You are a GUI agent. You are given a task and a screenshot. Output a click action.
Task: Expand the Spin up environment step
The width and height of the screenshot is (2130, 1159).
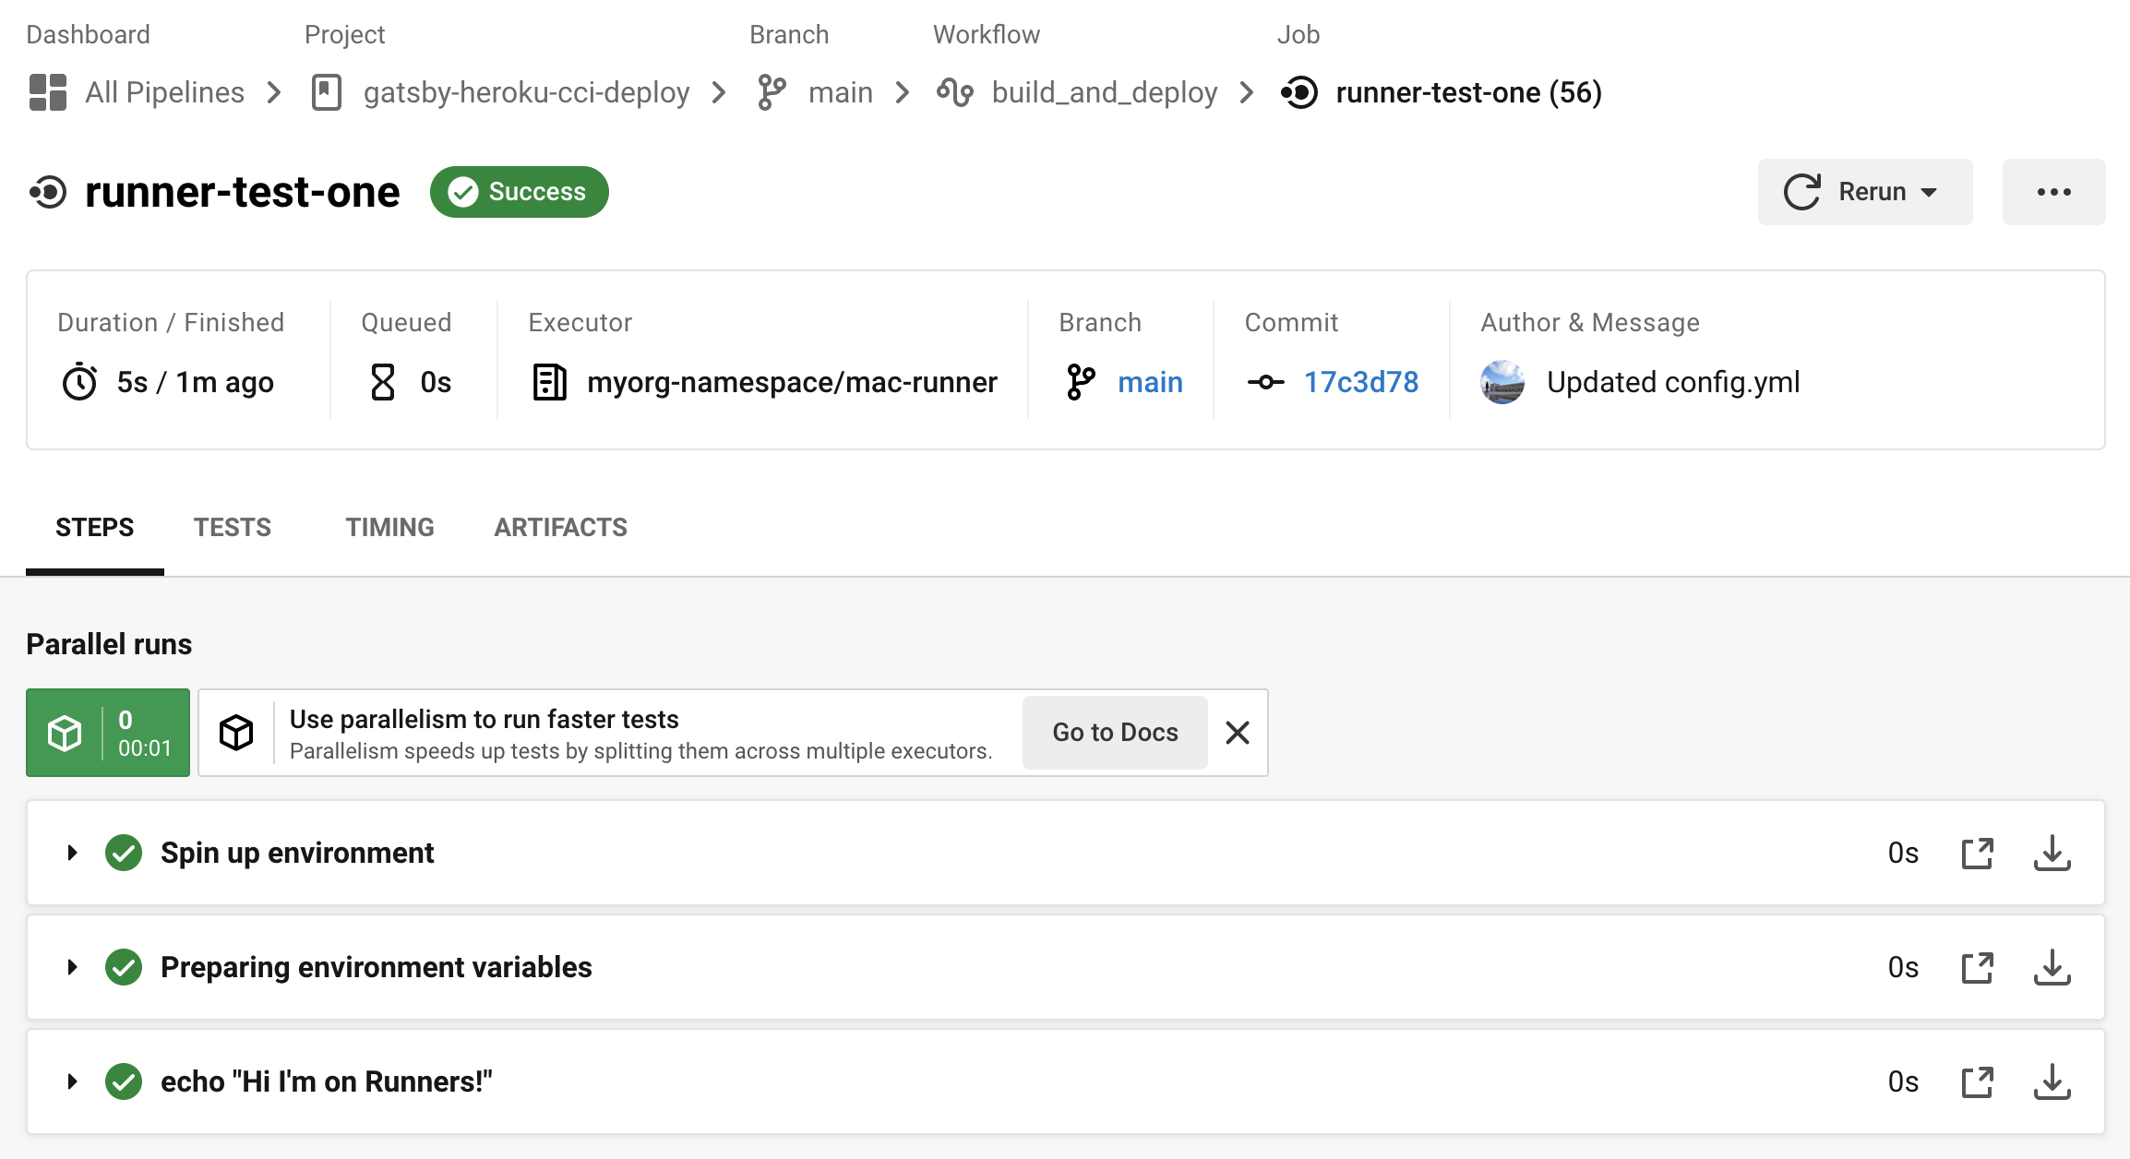[x=72, y=853]
